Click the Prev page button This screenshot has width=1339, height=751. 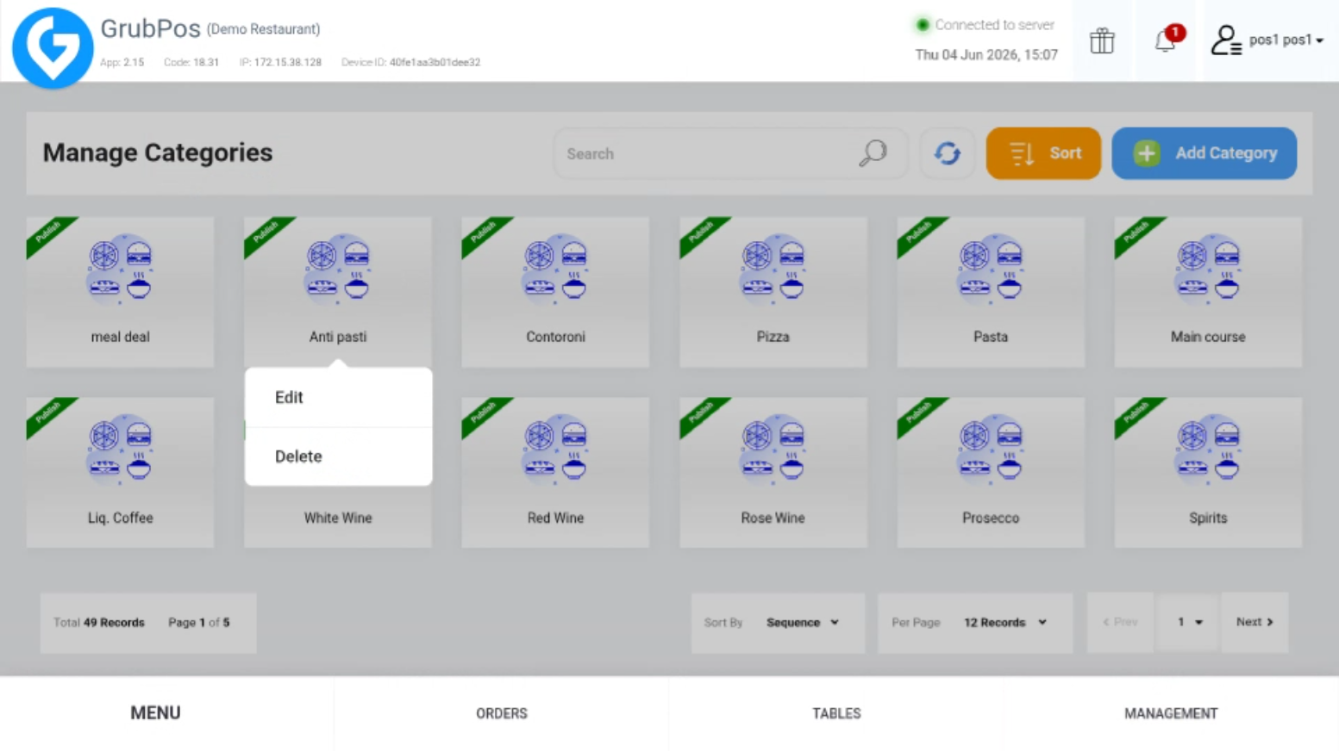pos(1120,622)
